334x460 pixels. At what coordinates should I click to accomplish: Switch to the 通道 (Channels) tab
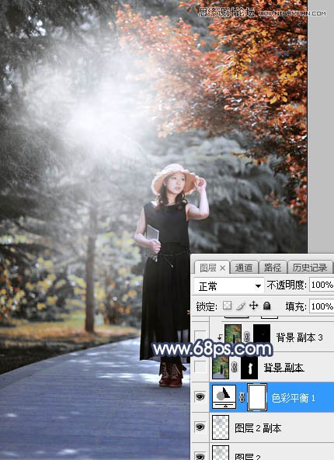(x=244, y=268)
